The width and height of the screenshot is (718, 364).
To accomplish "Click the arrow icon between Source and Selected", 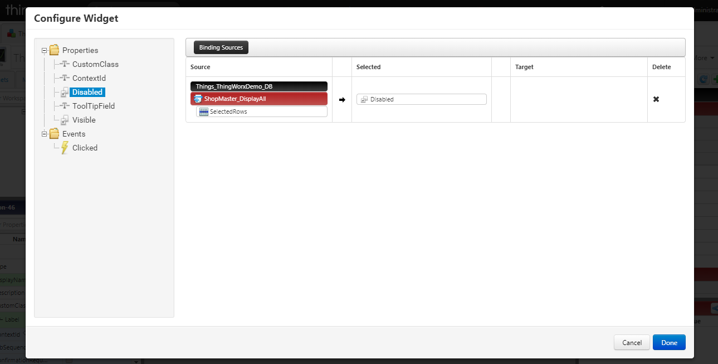I will [x=341, y=99].
